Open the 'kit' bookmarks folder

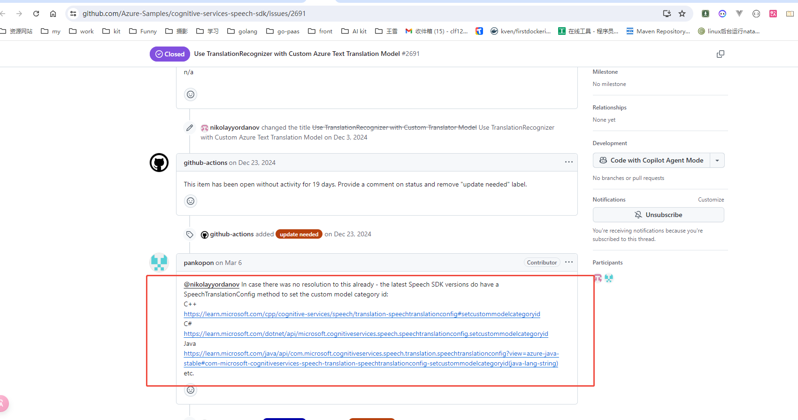tap(111, 31)
